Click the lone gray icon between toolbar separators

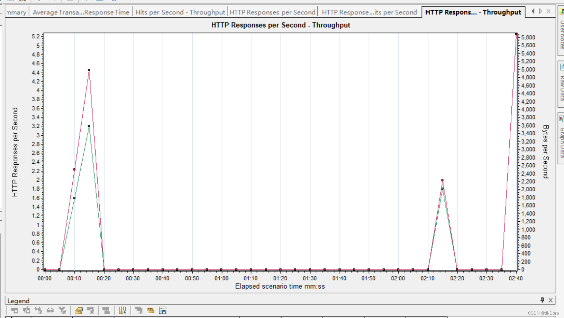click(106, 310)
